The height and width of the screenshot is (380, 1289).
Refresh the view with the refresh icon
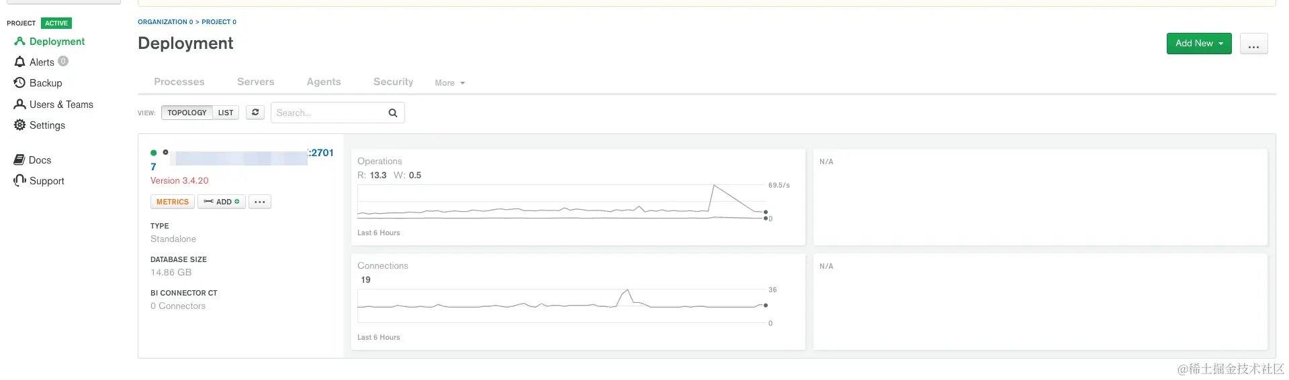[x=255, y=113]
